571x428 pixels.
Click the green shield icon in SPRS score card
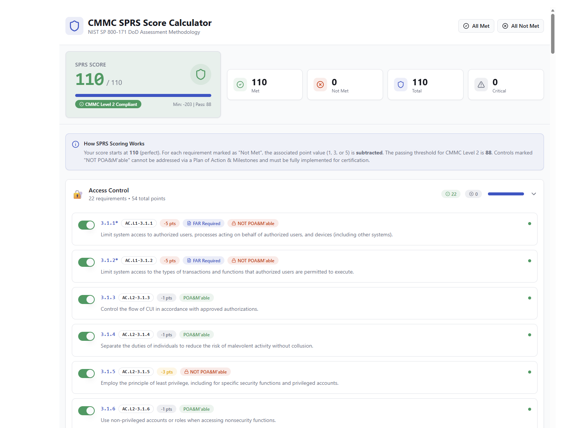(200, 74)
